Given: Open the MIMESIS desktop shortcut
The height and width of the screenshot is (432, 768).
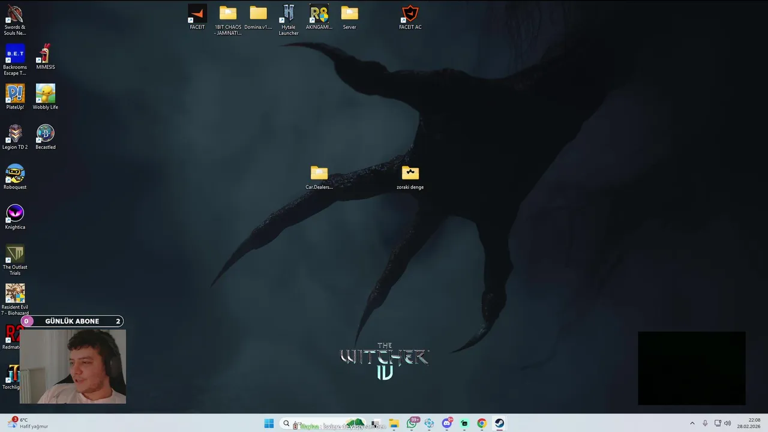Looking at the screenshot, I should (45, 57).
